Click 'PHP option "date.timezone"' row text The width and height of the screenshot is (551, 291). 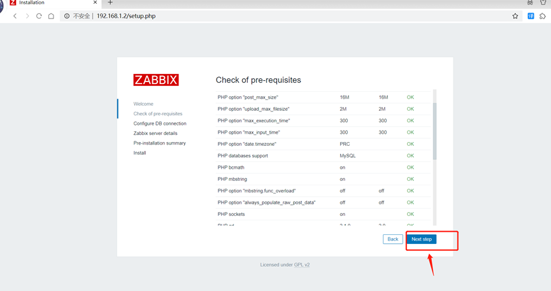(x=247, y=144)
